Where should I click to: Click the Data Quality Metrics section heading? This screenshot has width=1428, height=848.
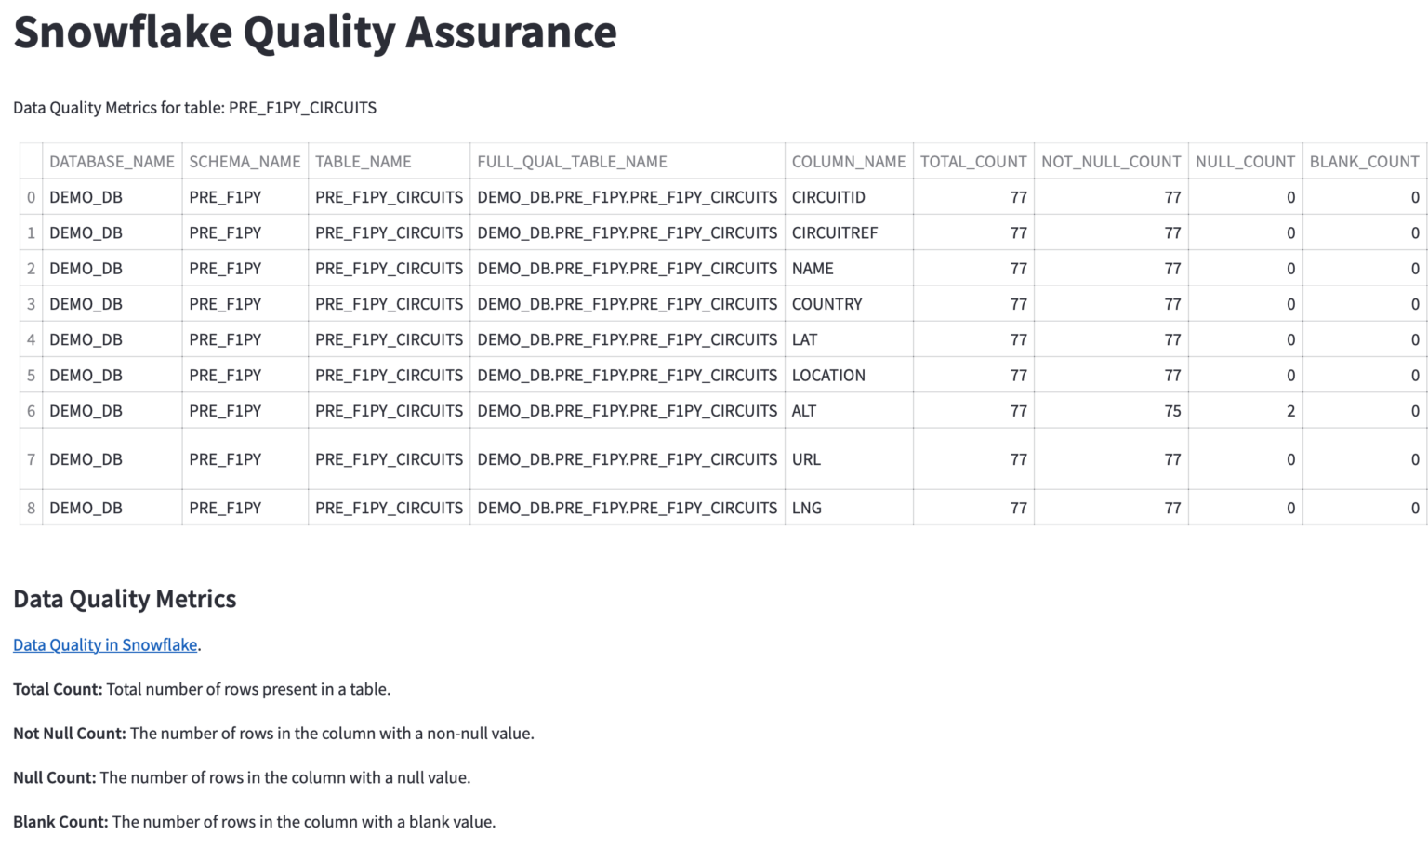(x=124, y=599)
